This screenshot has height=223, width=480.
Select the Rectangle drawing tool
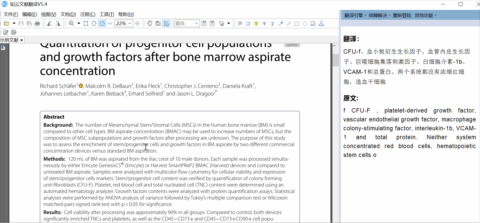click(x=297, y=24)
